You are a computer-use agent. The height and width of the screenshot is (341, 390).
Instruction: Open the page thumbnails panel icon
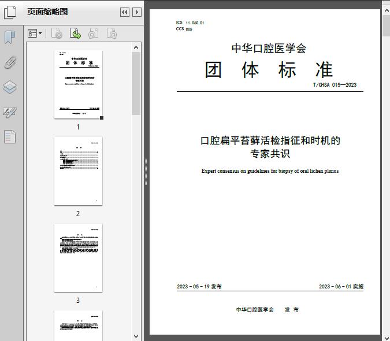[x=10, y=12]
